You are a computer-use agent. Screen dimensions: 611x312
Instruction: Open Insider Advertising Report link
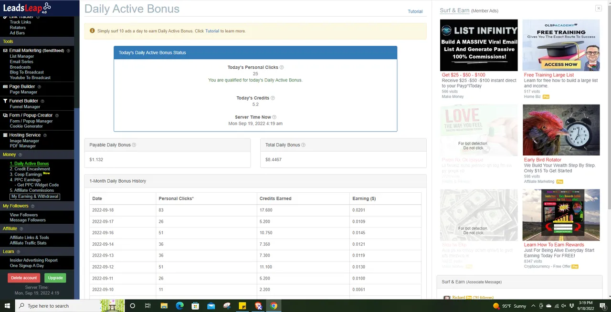[x=33, y=260]
